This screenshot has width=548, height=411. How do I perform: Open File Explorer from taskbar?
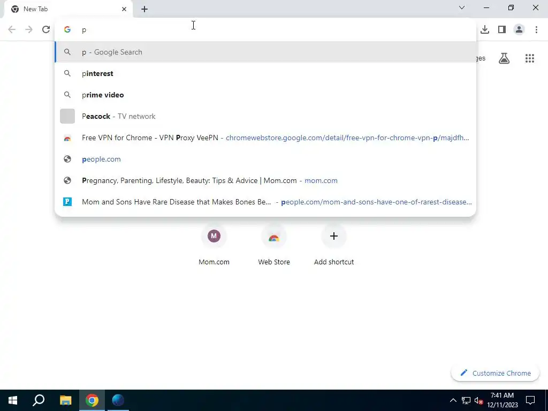pos(65,400)
